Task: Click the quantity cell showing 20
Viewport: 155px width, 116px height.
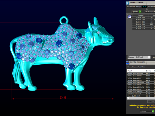Action: [x=151, y=17]
